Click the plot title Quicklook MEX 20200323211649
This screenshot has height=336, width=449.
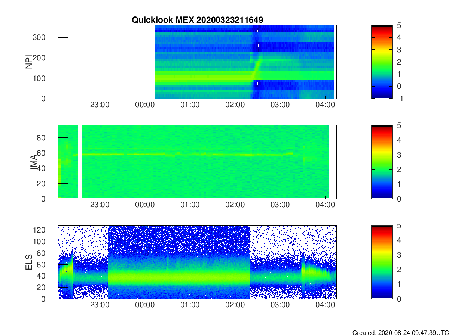pos(197,20)
